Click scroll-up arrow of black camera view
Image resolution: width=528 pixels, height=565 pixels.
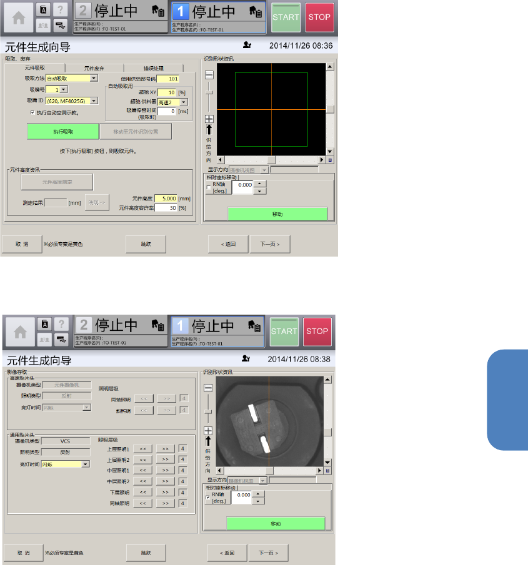click(x=330, y=67)
